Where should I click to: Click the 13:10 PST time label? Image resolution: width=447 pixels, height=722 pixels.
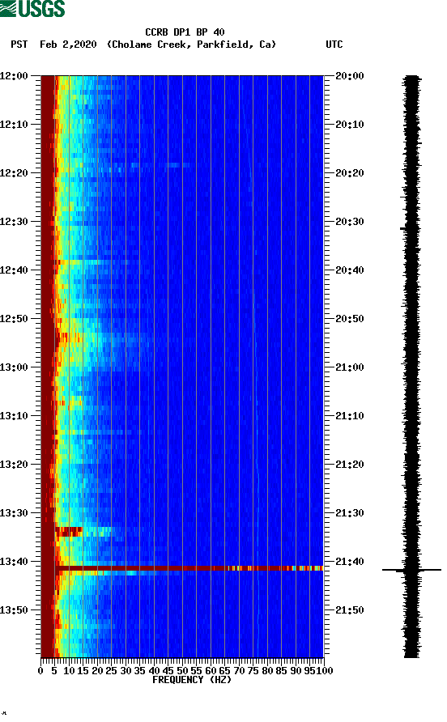point(14,416)
